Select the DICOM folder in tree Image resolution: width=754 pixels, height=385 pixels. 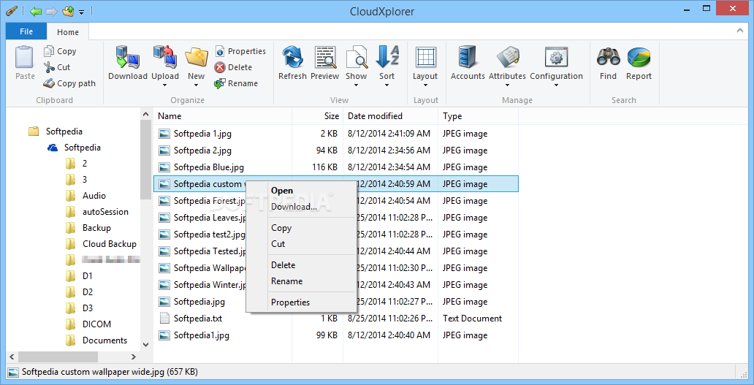coord(88,324)
